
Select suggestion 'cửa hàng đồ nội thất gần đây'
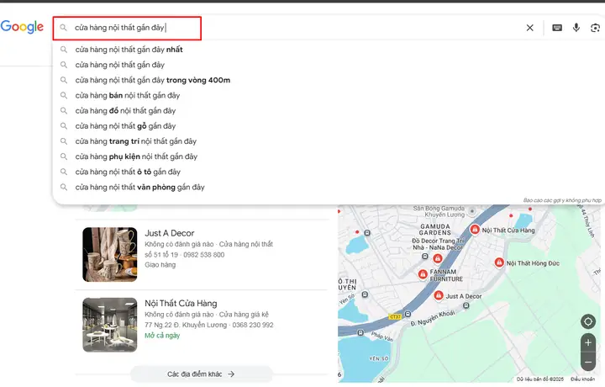click(x=125, y=111)
